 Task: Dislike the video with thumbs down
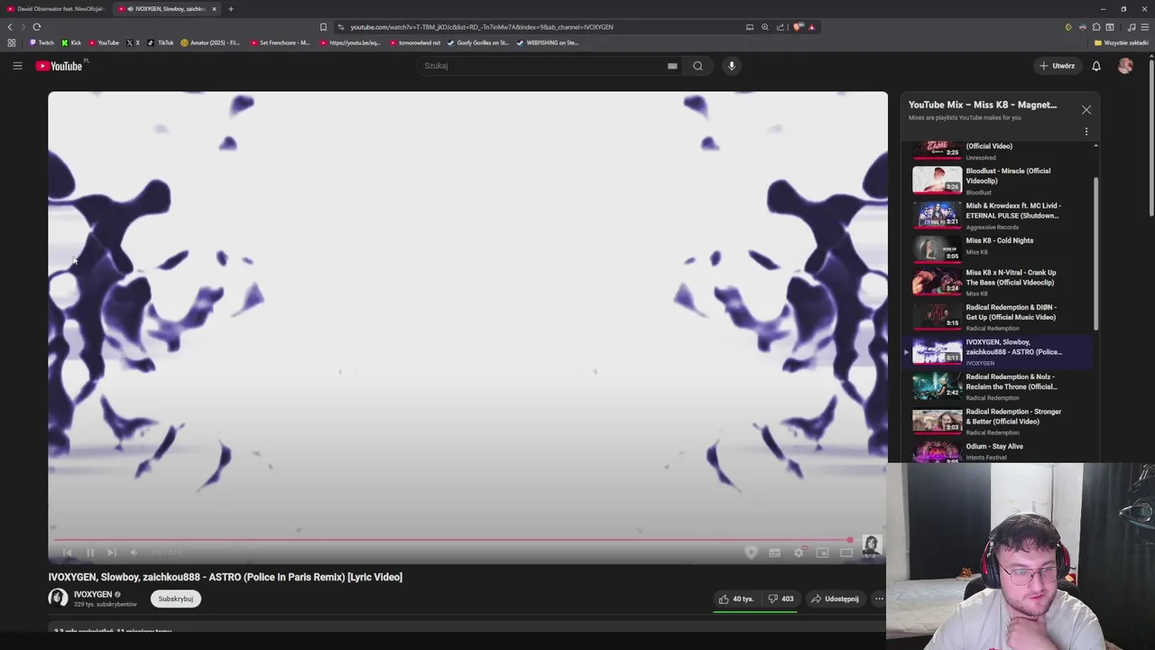[x=781, y=599]
